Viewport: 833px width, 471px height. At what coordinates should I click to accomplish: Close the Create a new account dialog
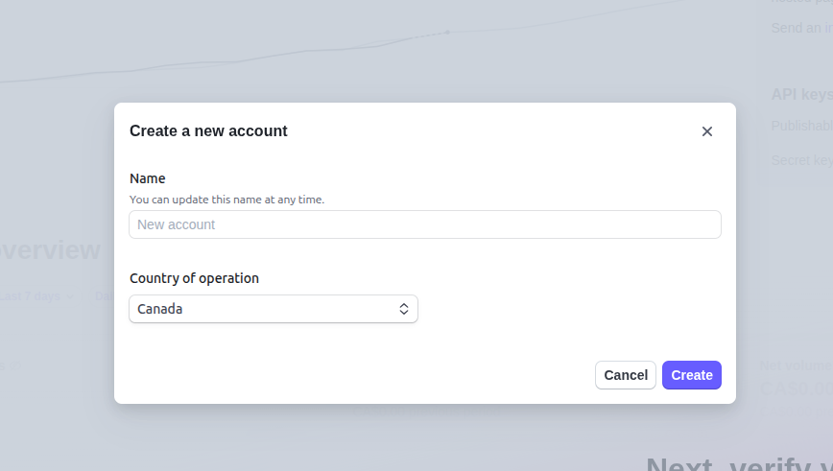[x=707, y=131]
